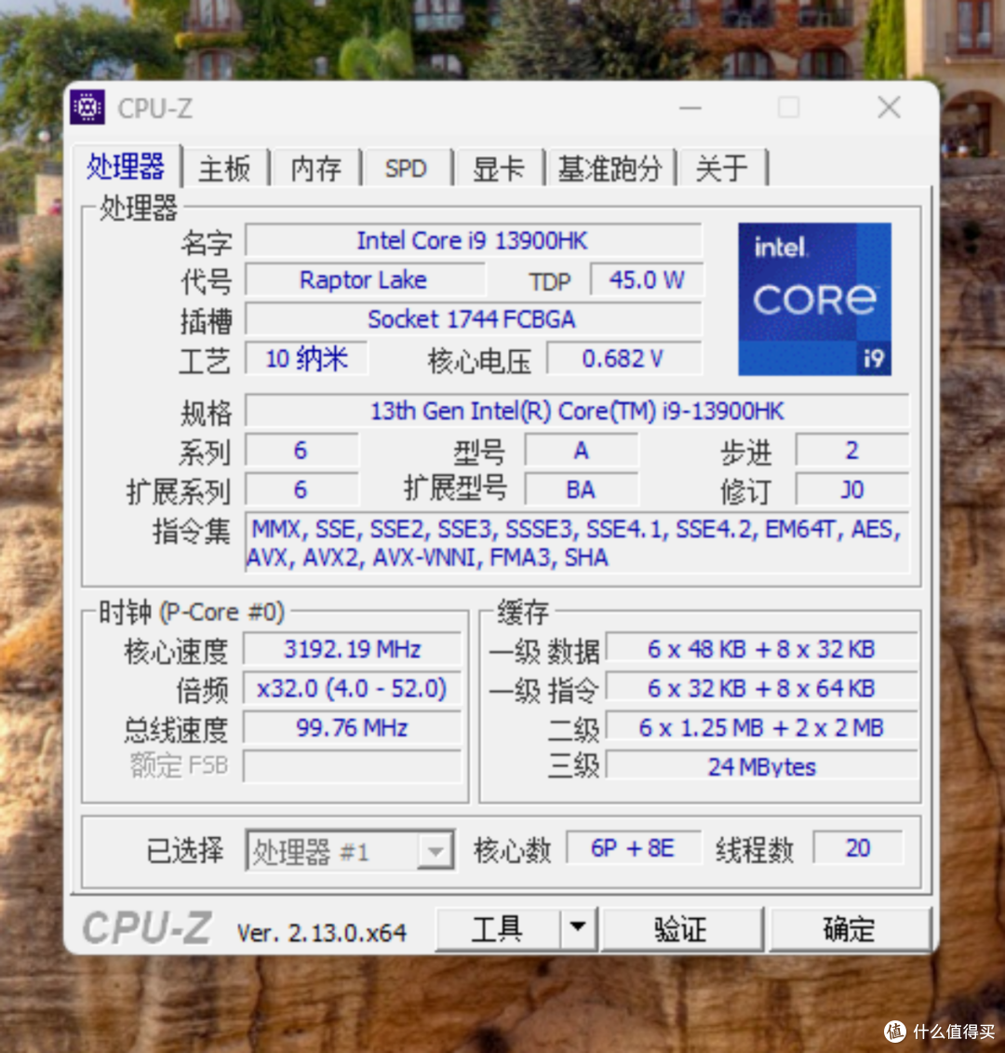Click the multiplier value x32.0 (4.0 - 52.0)
1005x1053 pixels.
[353, 688]
